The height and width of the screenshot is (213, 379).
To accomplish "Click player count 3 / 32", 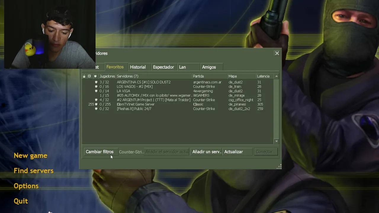I will click(104, 82).
